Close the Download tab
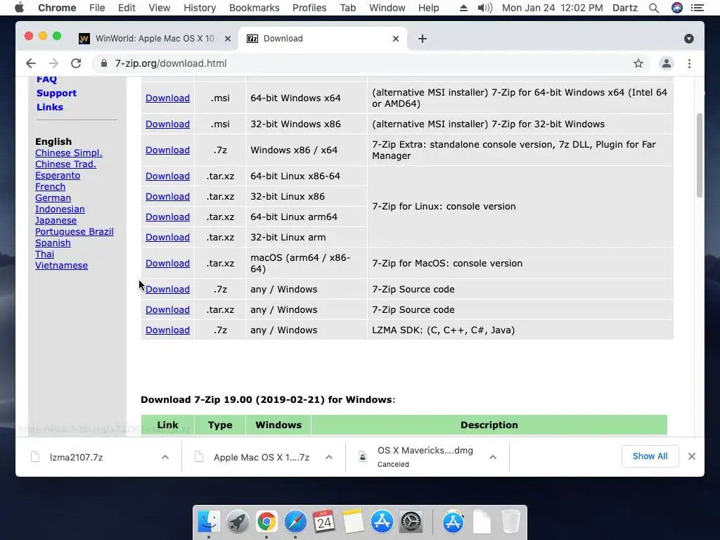 click(396, 39)
